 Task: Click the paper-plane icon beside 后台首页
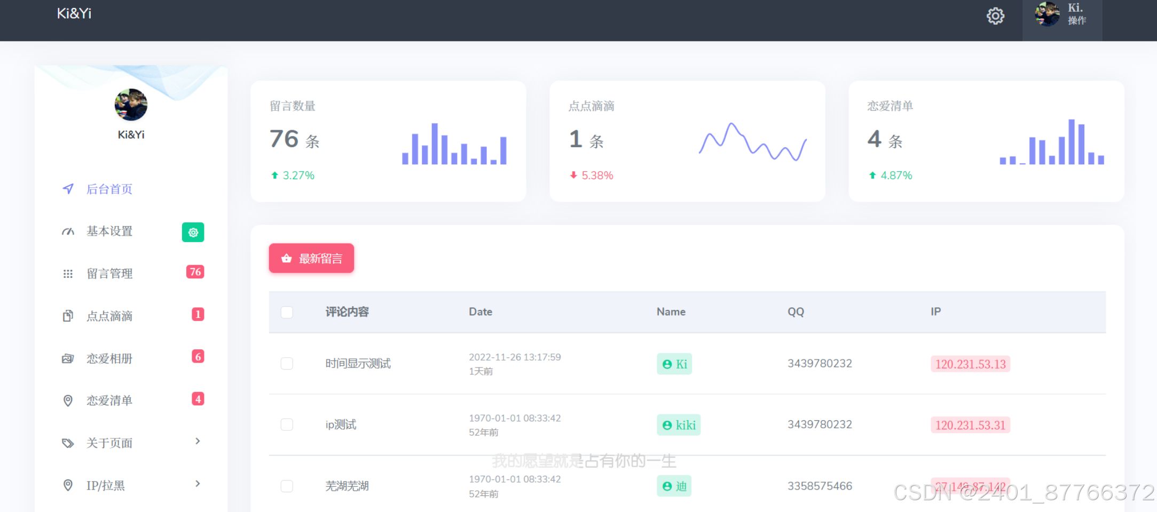coord(68,189)
